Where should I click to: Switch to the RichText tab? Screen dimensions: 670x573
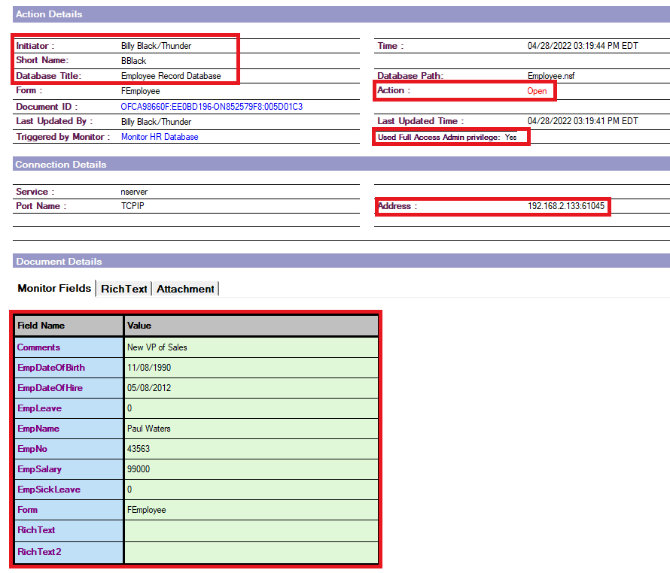tap(125, 289)
